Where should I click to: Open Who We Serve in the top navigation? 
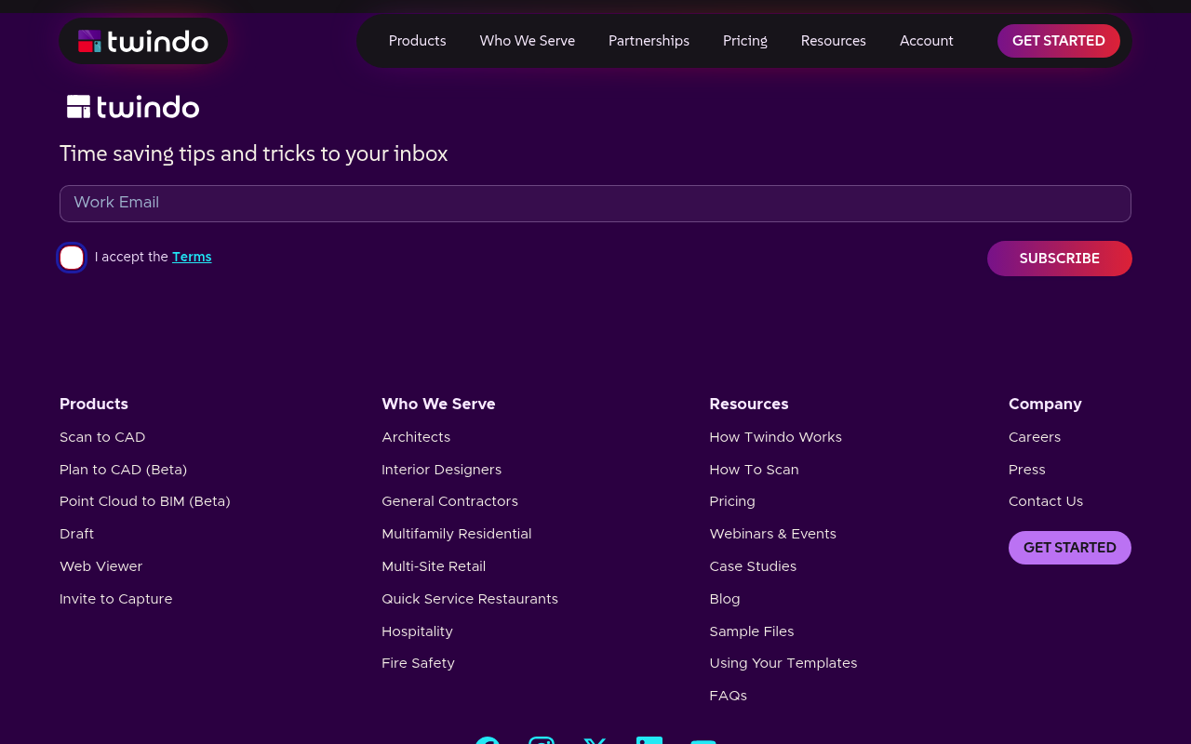[528, 41]
